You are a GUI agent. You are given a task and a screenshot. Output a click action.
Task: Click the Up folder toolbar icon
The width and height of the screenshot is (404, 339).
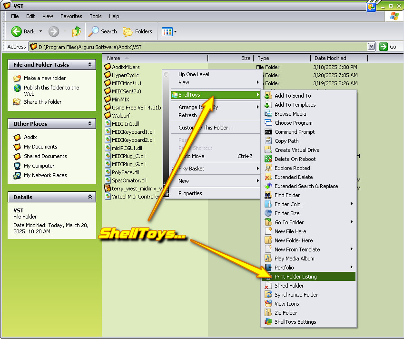click(77, 31)
